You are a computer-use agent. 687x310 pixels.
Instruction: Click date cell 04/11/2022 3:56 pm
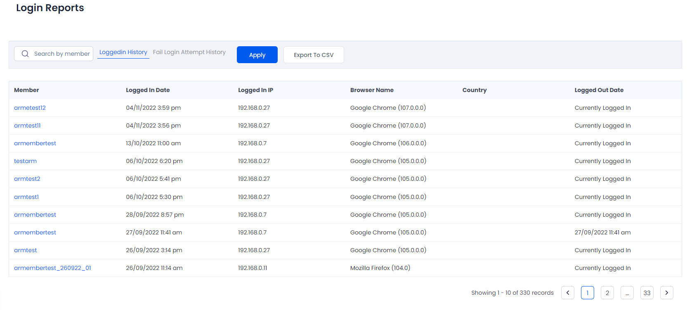pyautogui.click(x=153, y=125)
